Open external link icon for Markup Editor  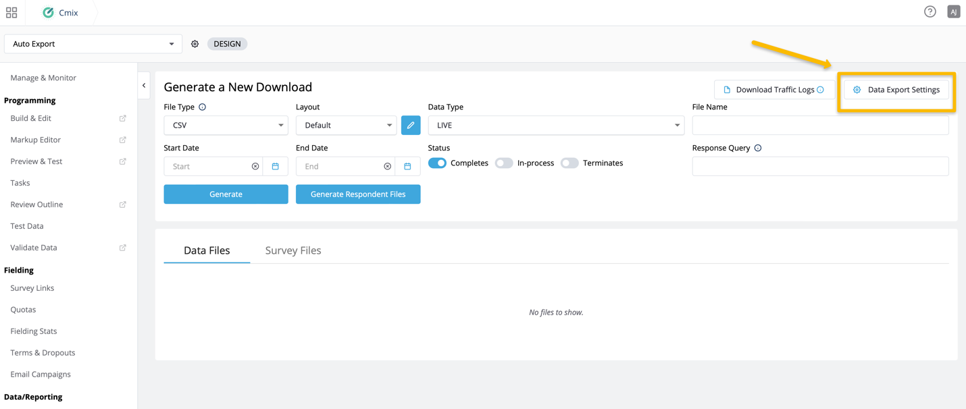click(123, 140)
